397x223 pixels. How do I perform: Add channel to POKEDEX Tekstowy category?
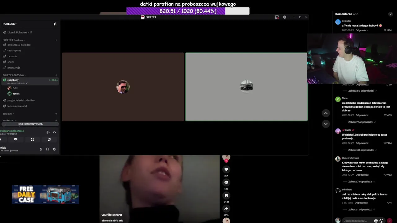click(x=56, y=40)
